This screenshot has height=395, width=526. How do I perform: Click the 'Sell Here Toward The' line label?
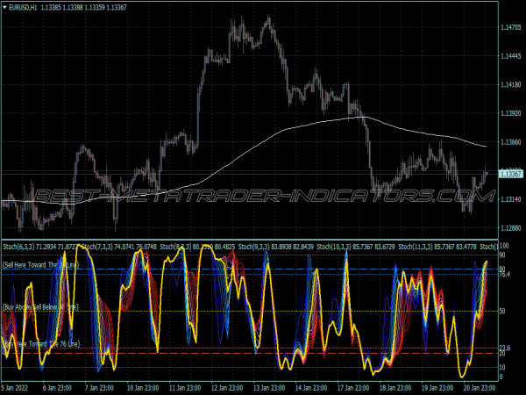(41, 265)
